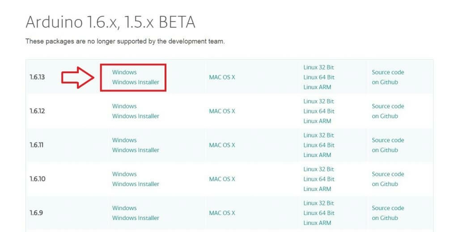This screenshot has height=232, width=458.
Task: Click the Windows link for version 1.6.13
Action: click(124, 72)
